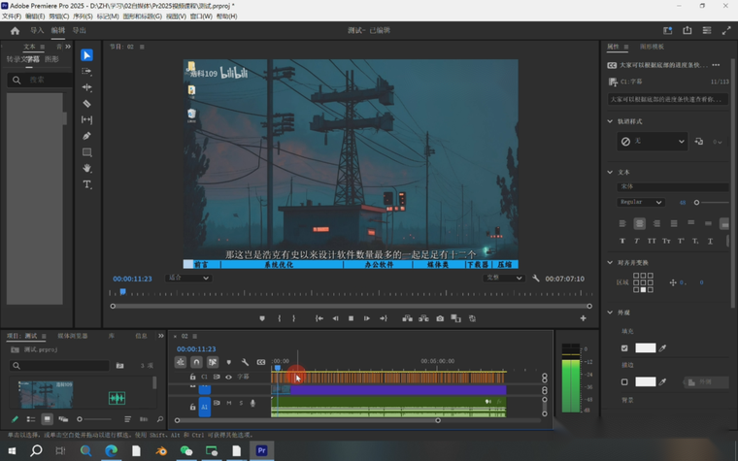Click Add Marker in program monitor
This screenshot has width=738, height=461.
[262, 318]
